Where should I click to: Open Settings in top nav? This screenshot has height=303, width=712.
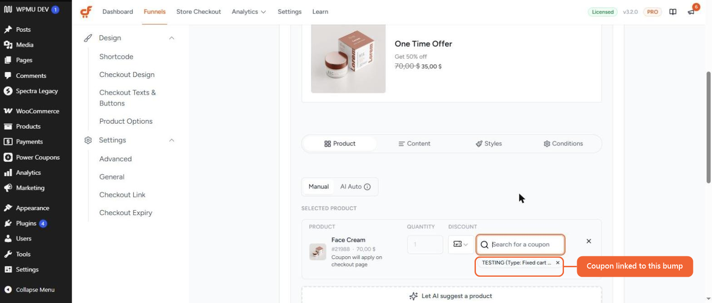pyautogui.click(x=289, y=12)
